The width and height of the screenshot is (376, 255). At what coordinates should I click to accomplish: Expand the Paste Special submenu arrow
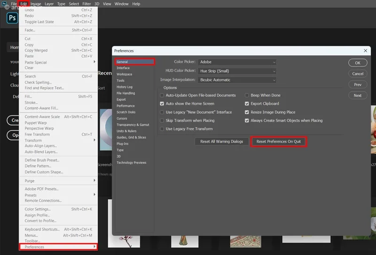pos(94,62)
